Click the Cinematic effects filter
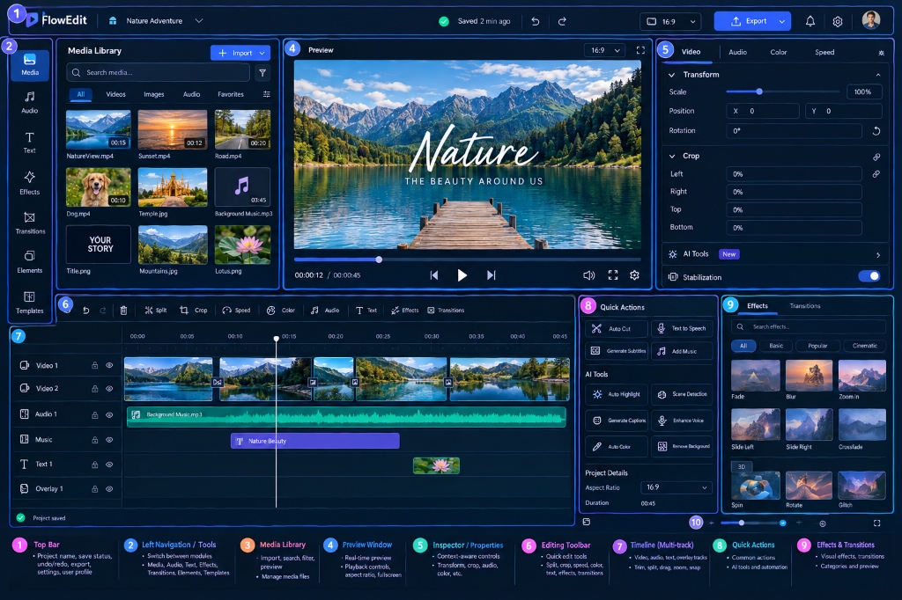The image size is (902, 600). point(865,346)
